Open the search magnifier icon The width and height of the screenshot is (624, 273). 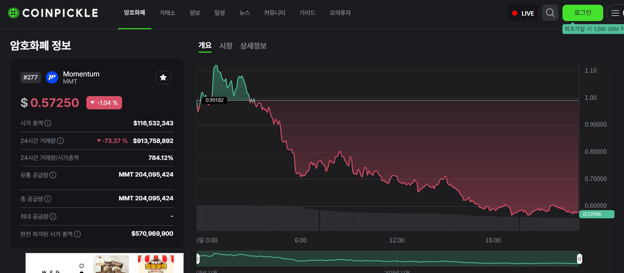pyautogui.click(x=550, y=13)
